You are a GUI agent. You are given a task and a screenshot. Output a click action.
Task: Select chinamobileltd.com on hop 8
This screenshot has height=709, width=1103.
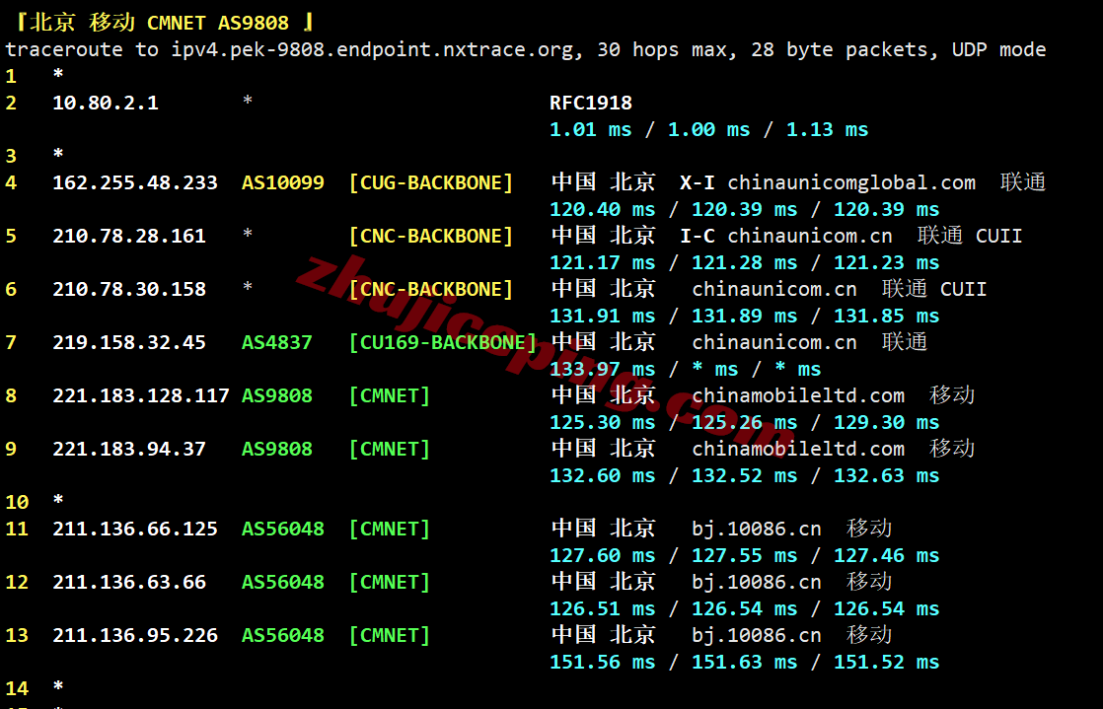pos(798,396)
